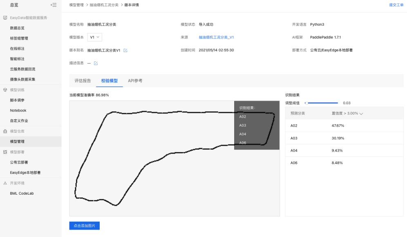Click 公有云/EasyEdge本地部署 deployment value
Image resolution: width=407 pixels, height=237 pixels.
point(331,50)
